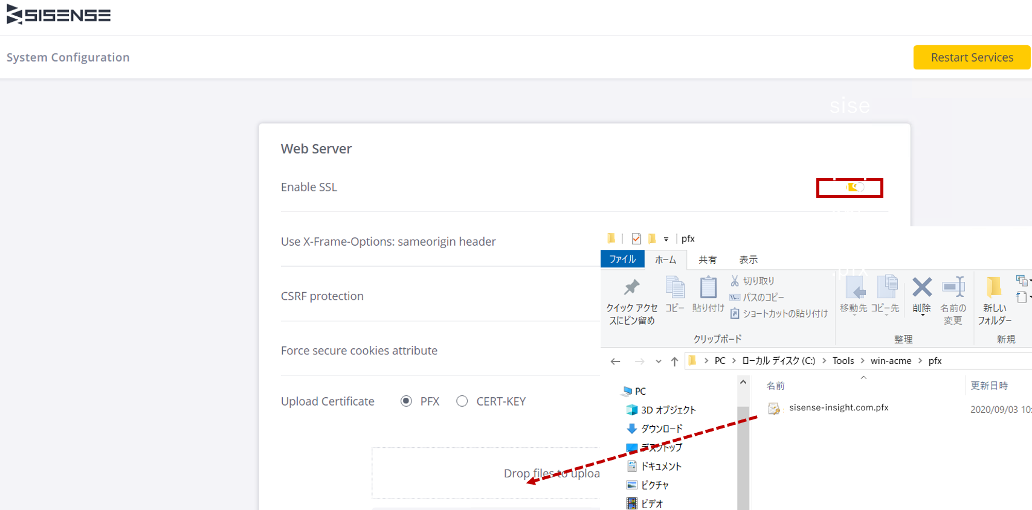Click the New Folder icon

pyautogui.click(x=994, y=287)
